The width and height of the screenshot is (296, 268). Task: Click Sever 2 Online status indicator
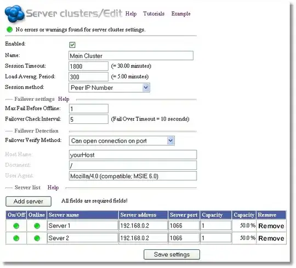(x=37, y=238)
